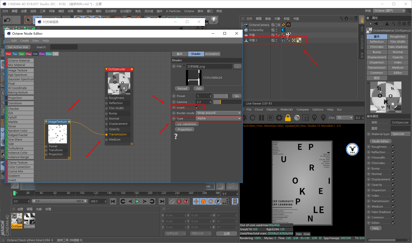Click the undo arrow in main toolbar

[7, 20]
